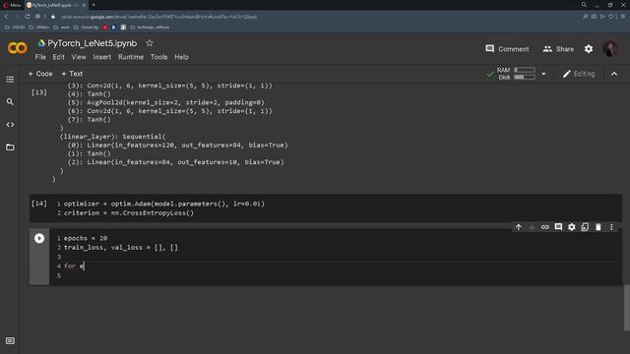Open the View menu
This screenshot has width=630, height=354.
click(x=79, y=57)
